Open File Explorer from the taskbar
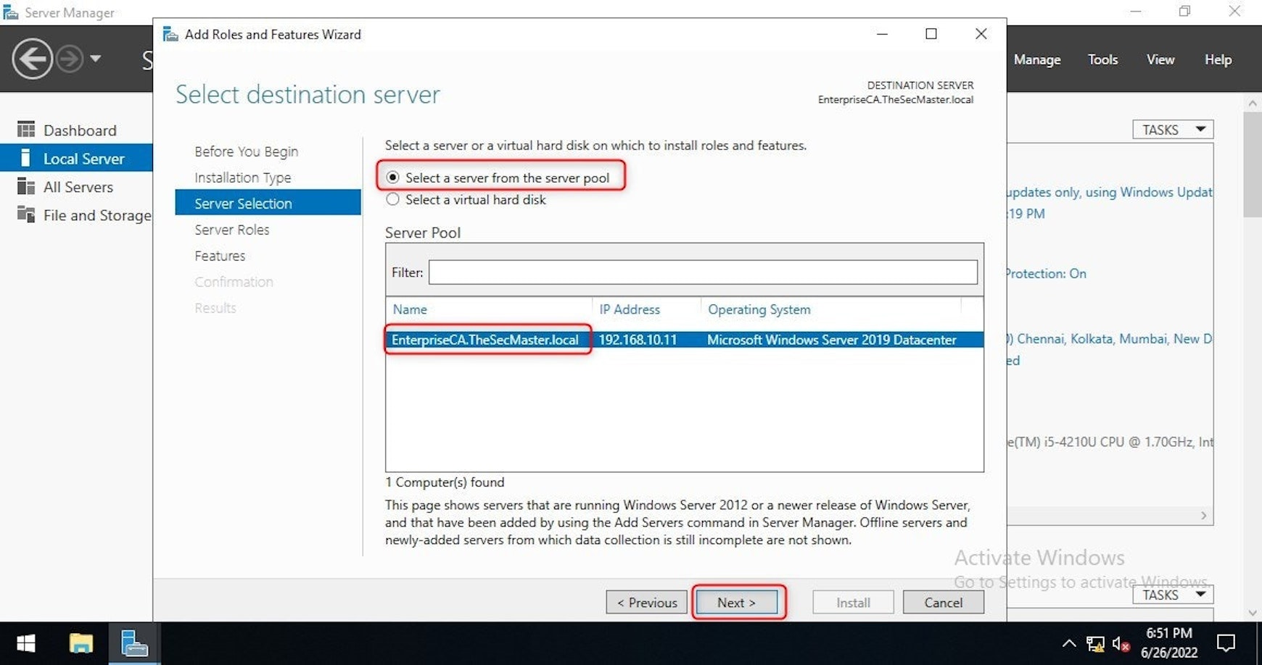 pyautogui.click(x=81, y=643)
